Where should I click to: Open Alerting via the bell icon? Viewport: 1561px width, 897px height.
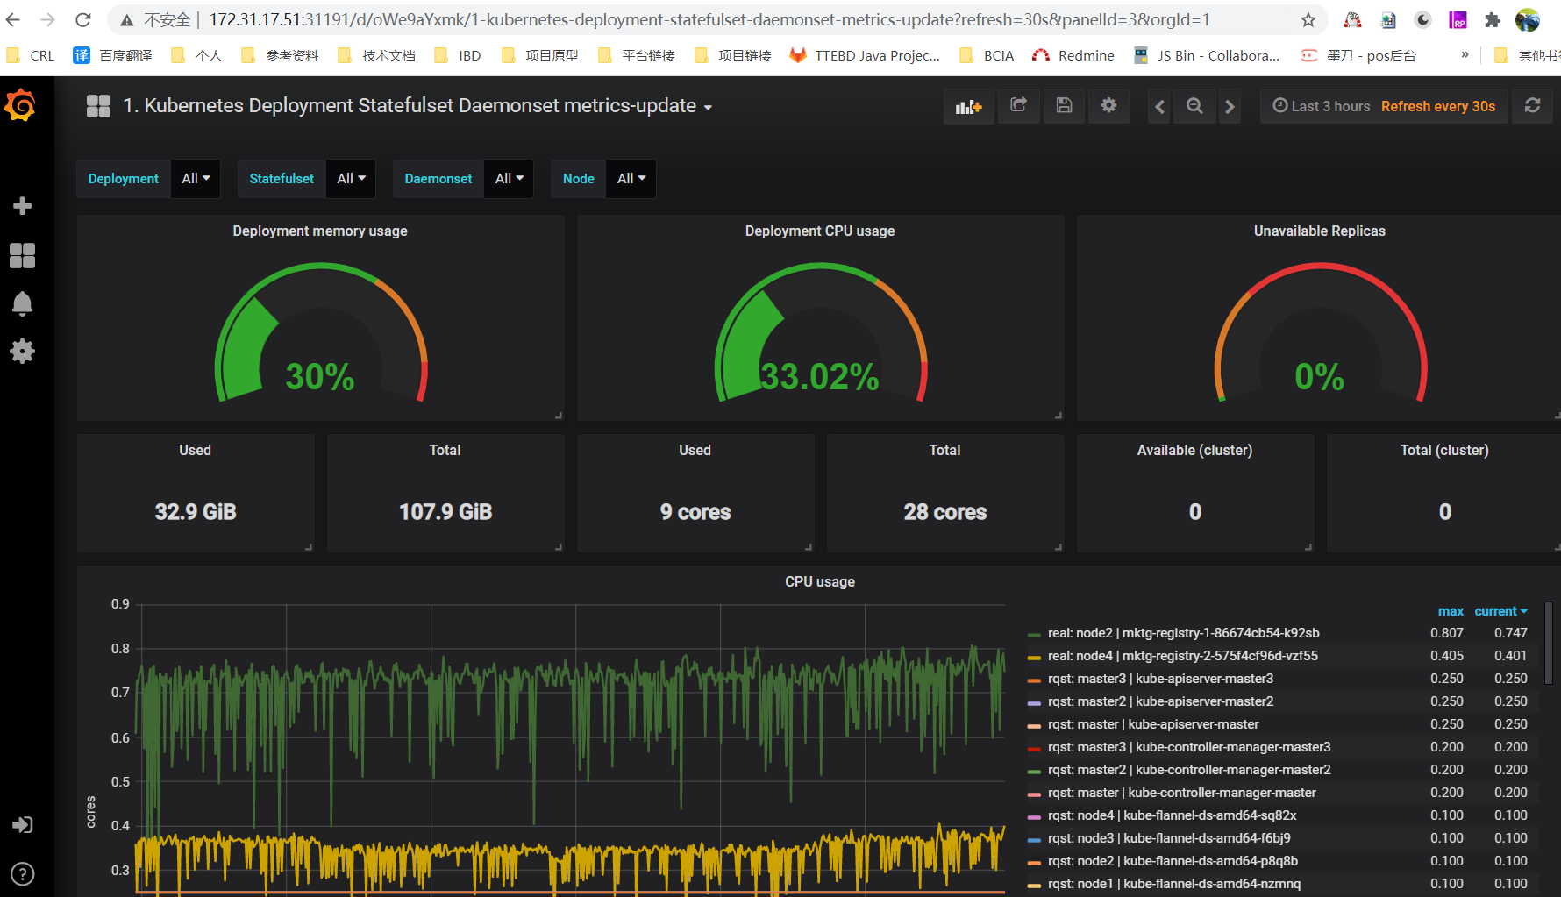coord(22,303)
